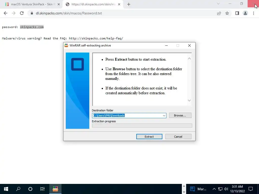The height and width of the screenshot is (194, 259).
Task: Click the Mar... taskbar toolbar item
Action: tap(198, 189)
